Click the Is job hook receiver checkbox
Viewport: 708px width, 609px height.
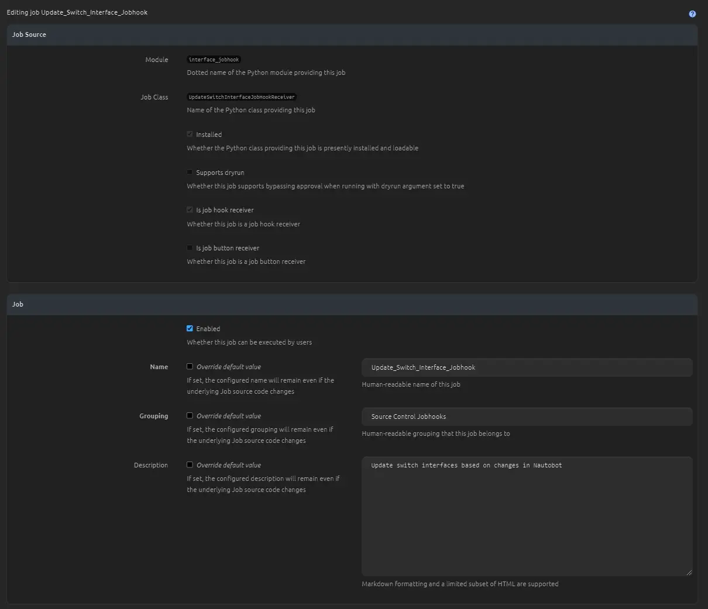click(x=190, y=210)
